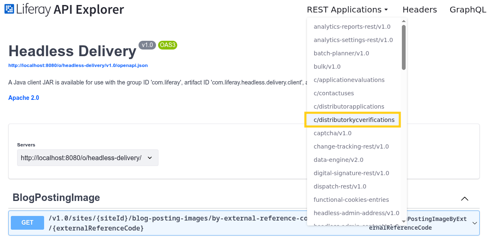
Task: Expand the GET blog-posting-images operation chevron
Action: tap(474, 223)
